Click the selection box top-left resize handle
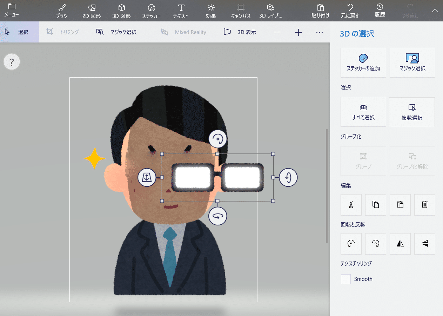Viewport: 443px width, 316px height. tap(162, 154)
